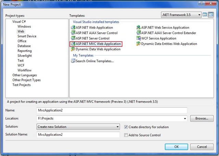Open the Location path dropdown arrow
Image resolution: width=219 pixels, height=156 pixels.
point(185,118)
